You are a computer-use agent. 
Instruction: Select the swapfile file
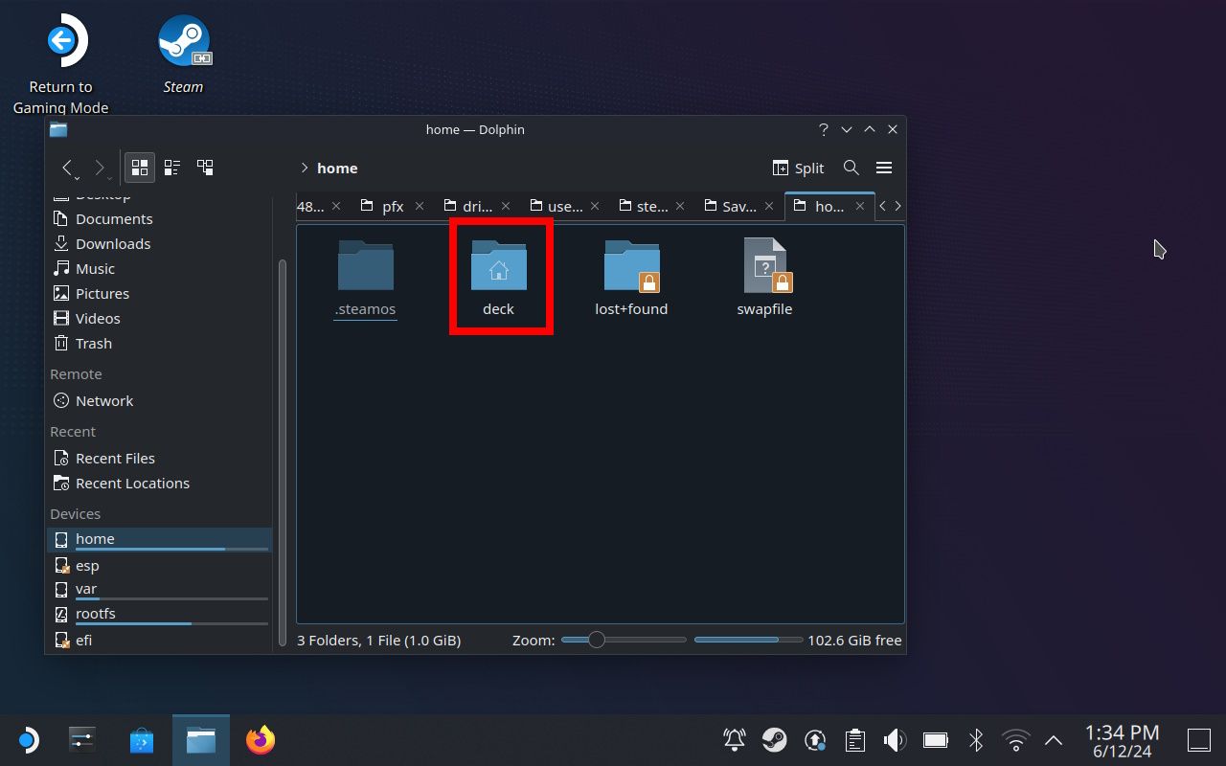click(x=764, y=276)
